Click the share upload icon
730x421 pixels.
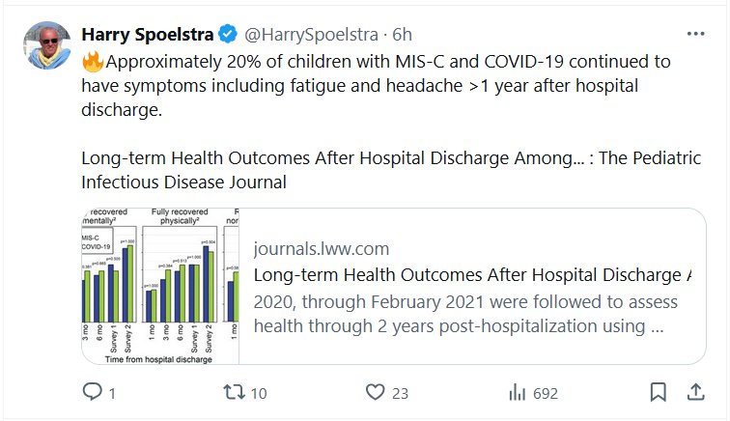pos(694,392)
